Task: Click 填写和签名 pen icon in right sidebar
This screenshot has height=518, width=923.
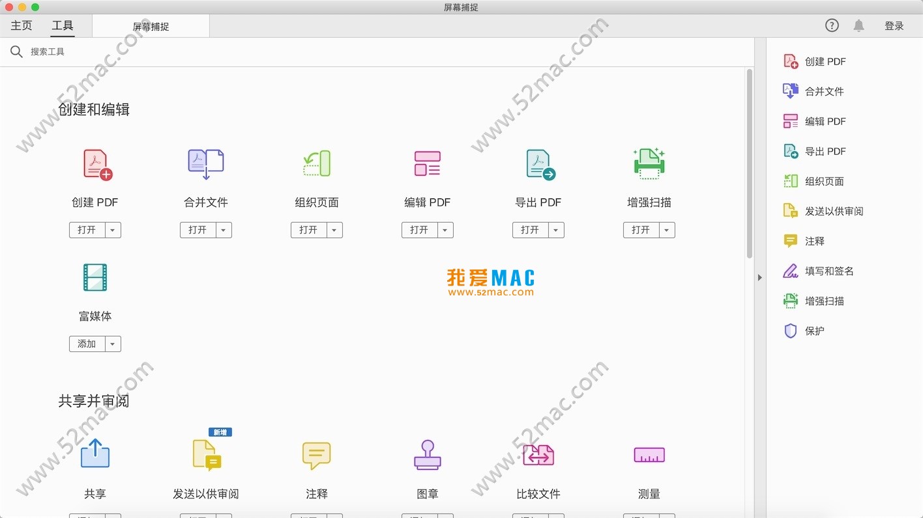Action: click(x=791, y=271)
